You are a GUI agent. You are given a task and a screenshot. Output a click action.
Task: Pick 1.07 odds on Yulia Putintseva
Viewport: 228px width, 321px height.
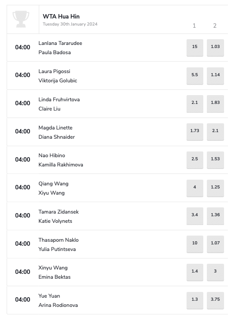tap(215, 244)
